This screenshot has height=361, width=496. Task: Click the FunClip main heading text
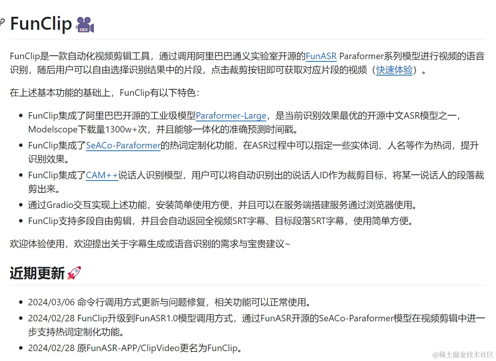(x=41, y=24)
